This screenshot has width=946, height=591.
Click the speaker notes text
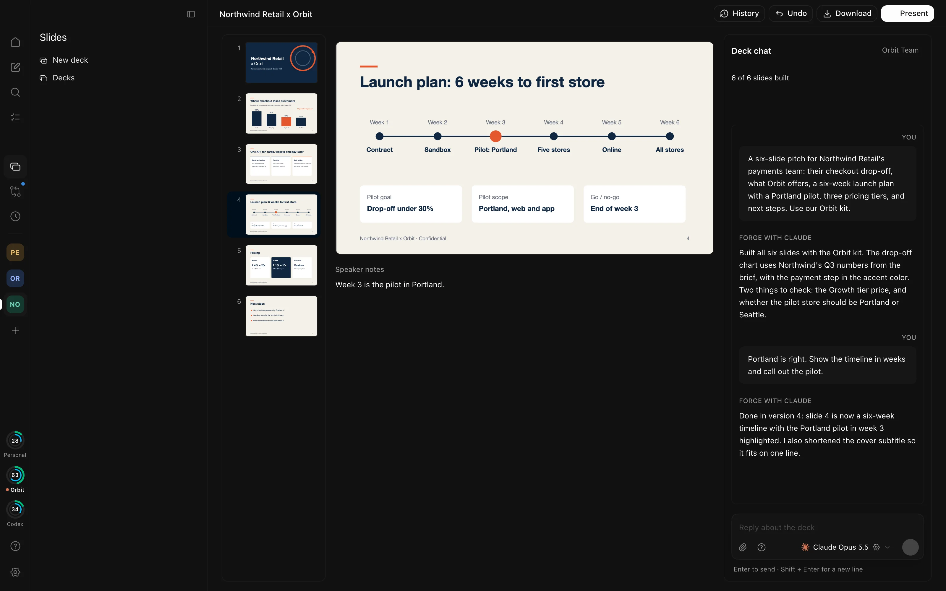390,285
